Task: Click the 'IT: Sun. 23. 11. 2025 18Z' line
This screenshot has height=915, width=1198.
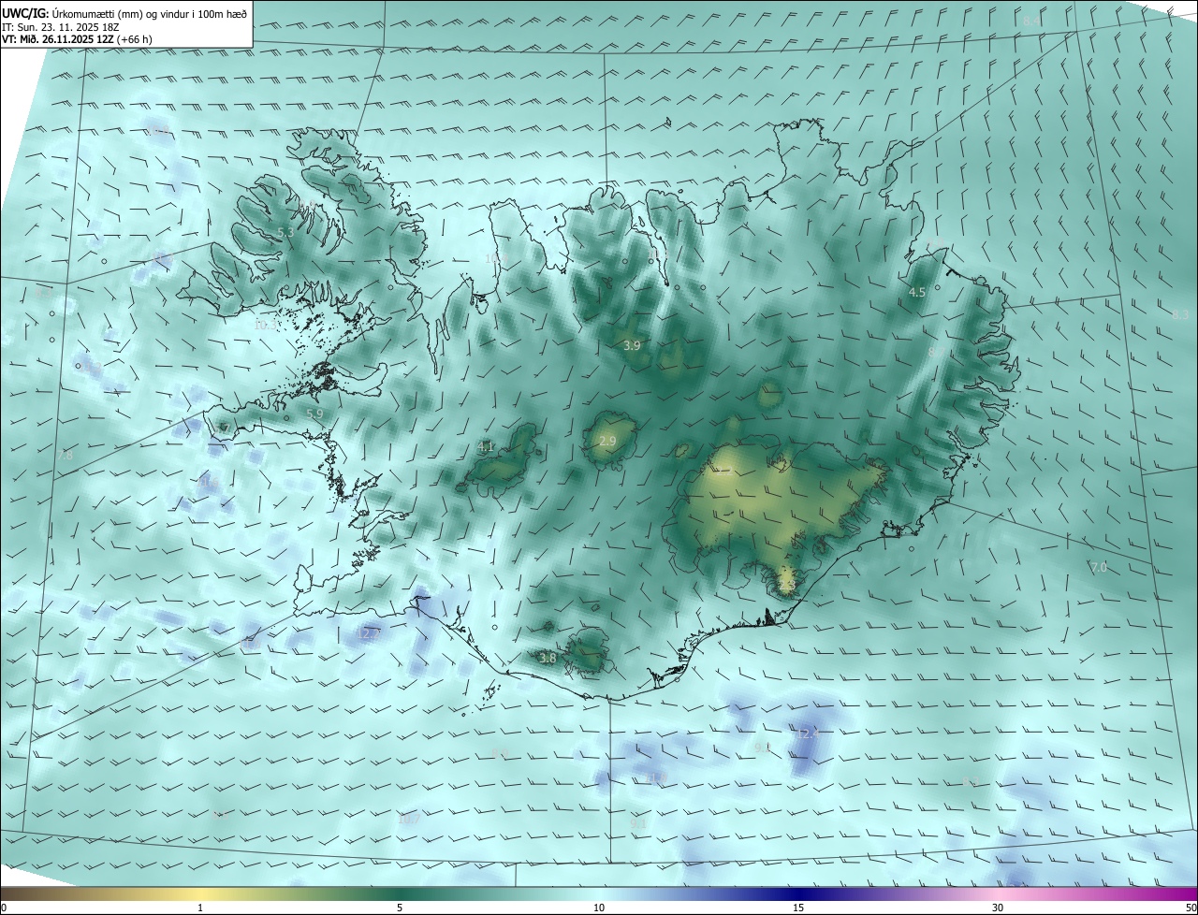Action: (x=59, y=27)
